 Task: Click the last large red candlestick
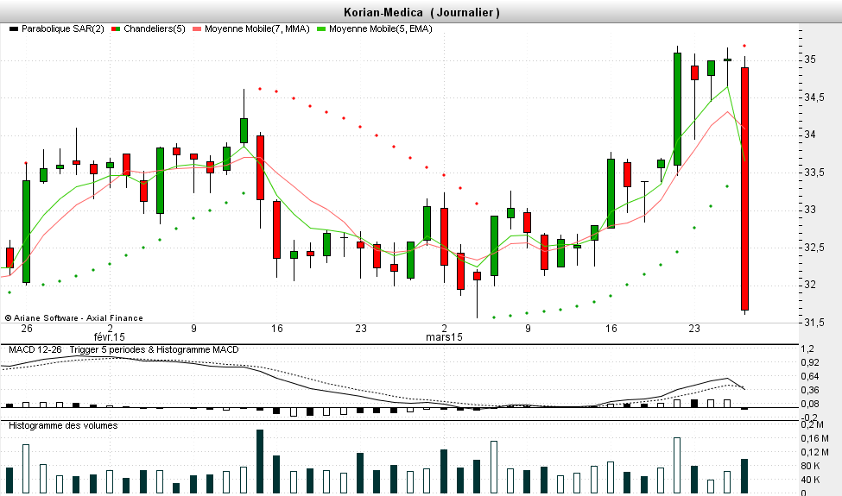744,189
